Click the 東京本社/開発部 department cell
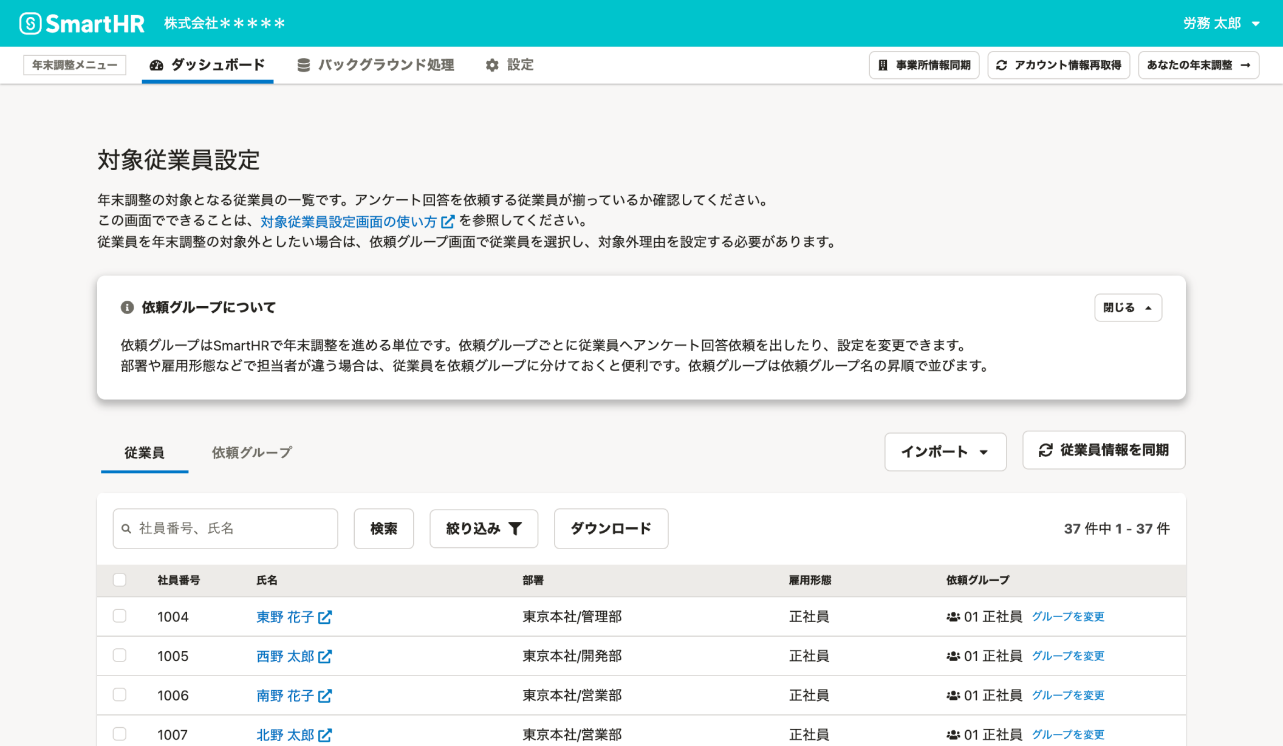 (572, 656)
